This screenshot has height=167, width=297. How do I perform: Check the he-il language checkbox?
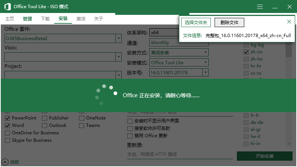[246, 137]
